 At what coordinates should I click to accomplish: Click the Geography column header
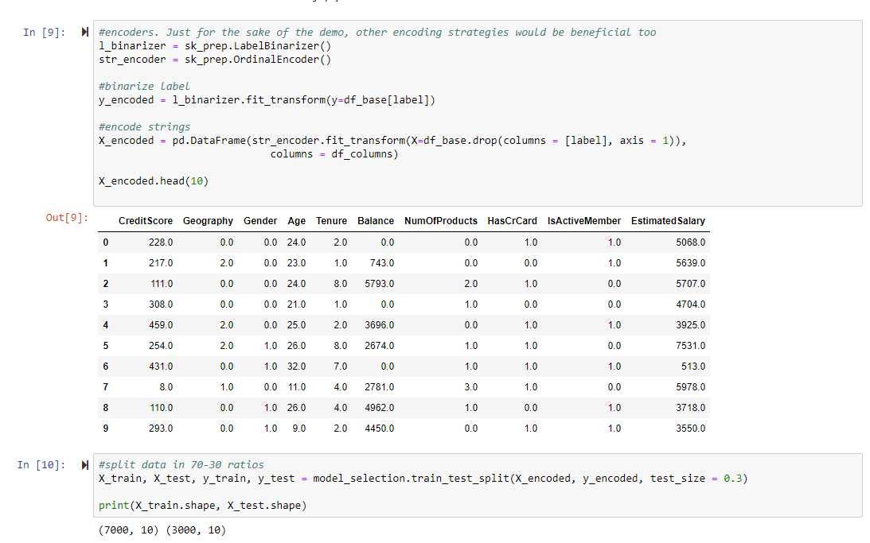208,221
